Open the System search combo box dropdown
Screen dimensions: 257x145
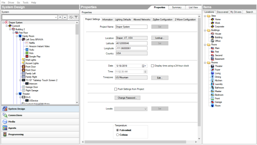pos(56,17)
